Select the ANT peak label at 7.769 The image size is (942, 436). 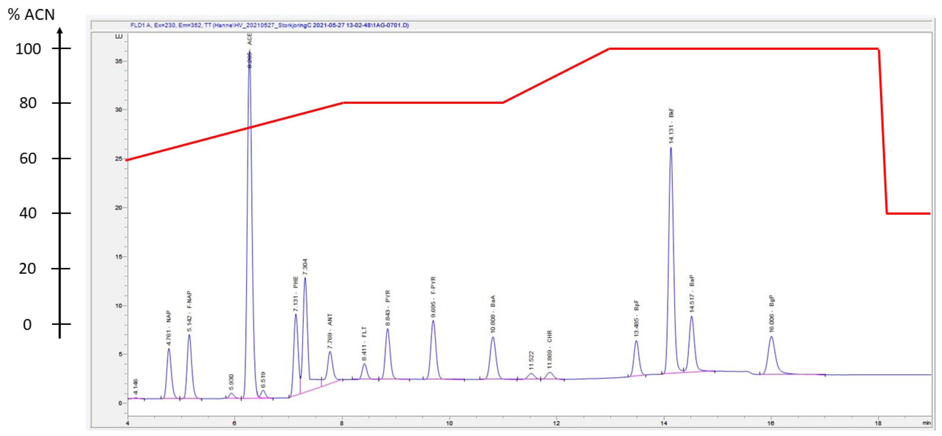pos(330,331)
